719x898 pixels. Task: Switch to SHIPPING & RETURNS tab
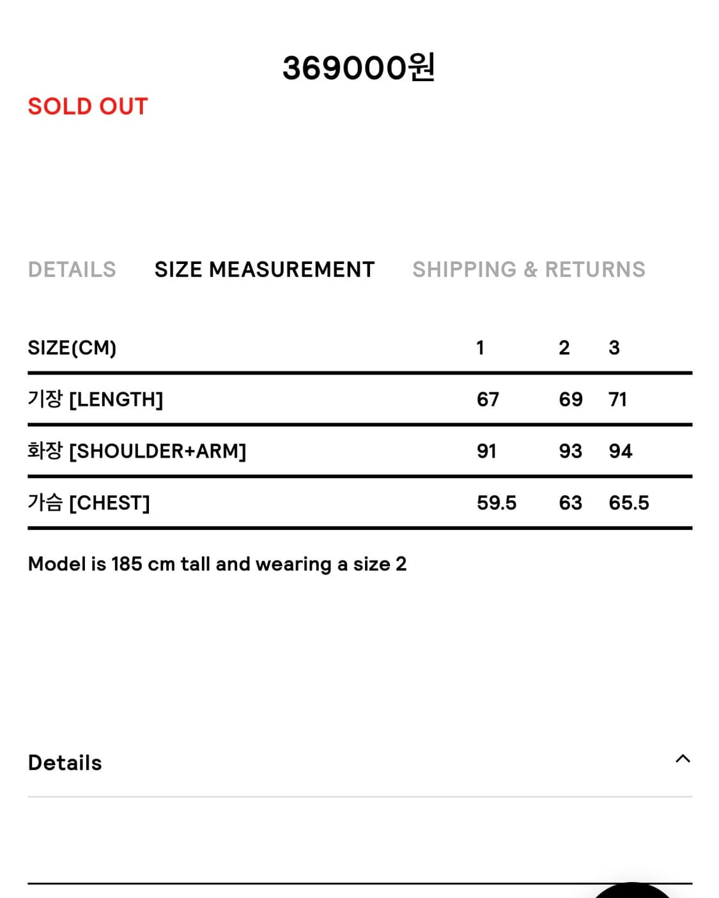click(529, 270)
